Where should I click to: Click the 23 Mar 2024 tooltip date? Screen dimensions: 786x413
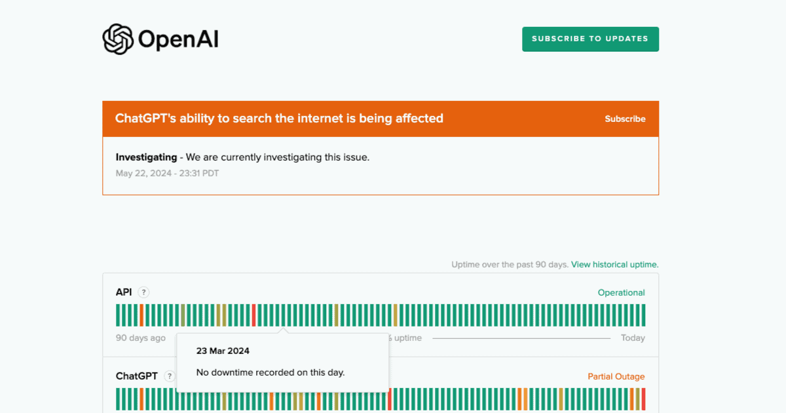pos(223,351)
